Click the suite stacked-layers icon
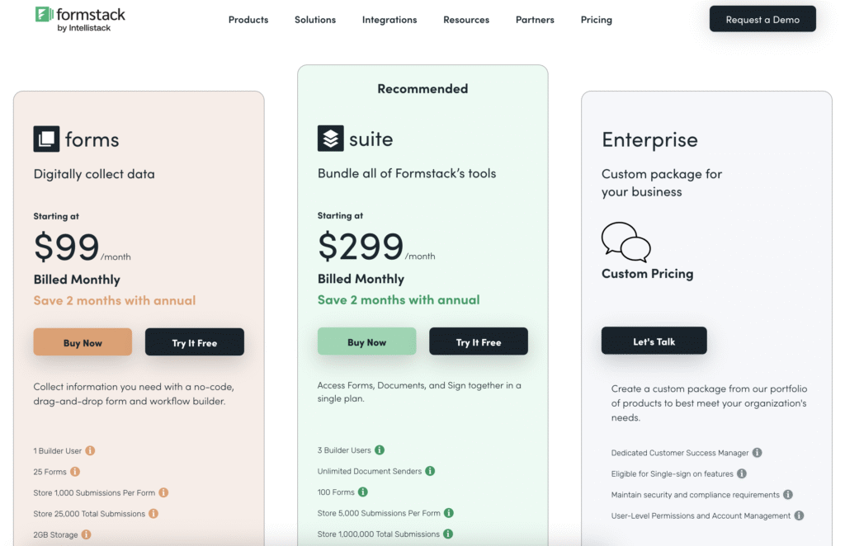The width and height of the screenshot is (845, 546). pyautogui.click(x=330, y=138)
